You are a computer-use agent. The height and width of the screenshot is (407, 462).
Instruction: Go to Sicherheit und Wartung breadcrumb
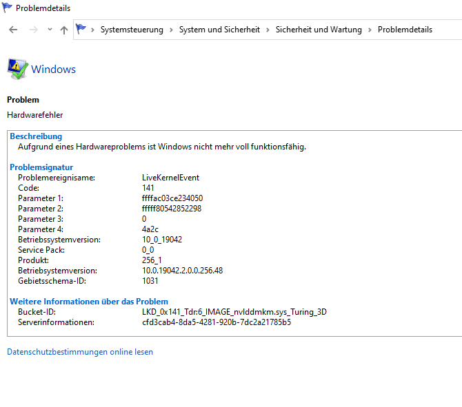tap(319, 30)
